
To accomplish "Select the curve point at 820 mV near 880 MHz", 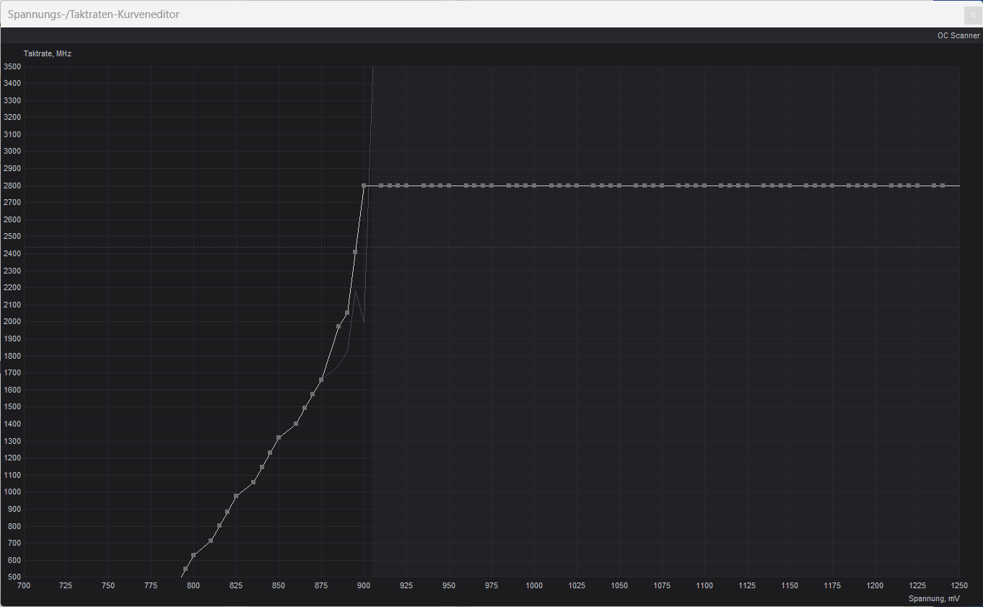I will pyautogui.click(x=227, y=512).
